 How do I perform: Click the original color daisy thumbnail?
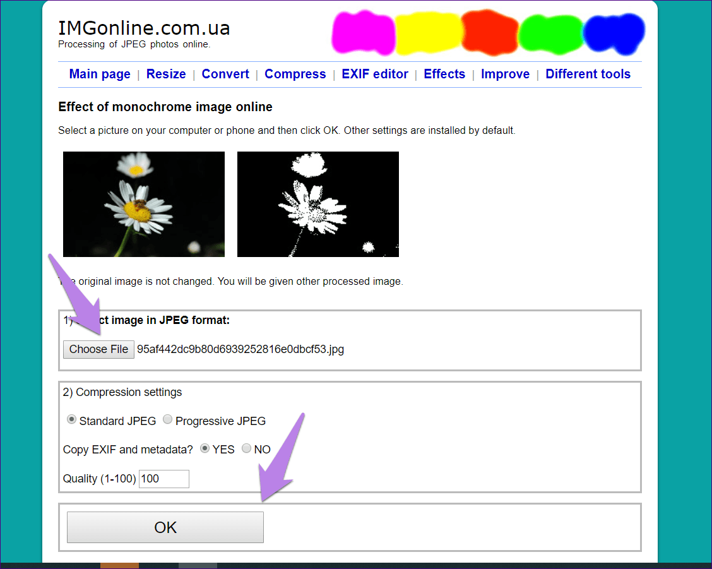[144, 204]
